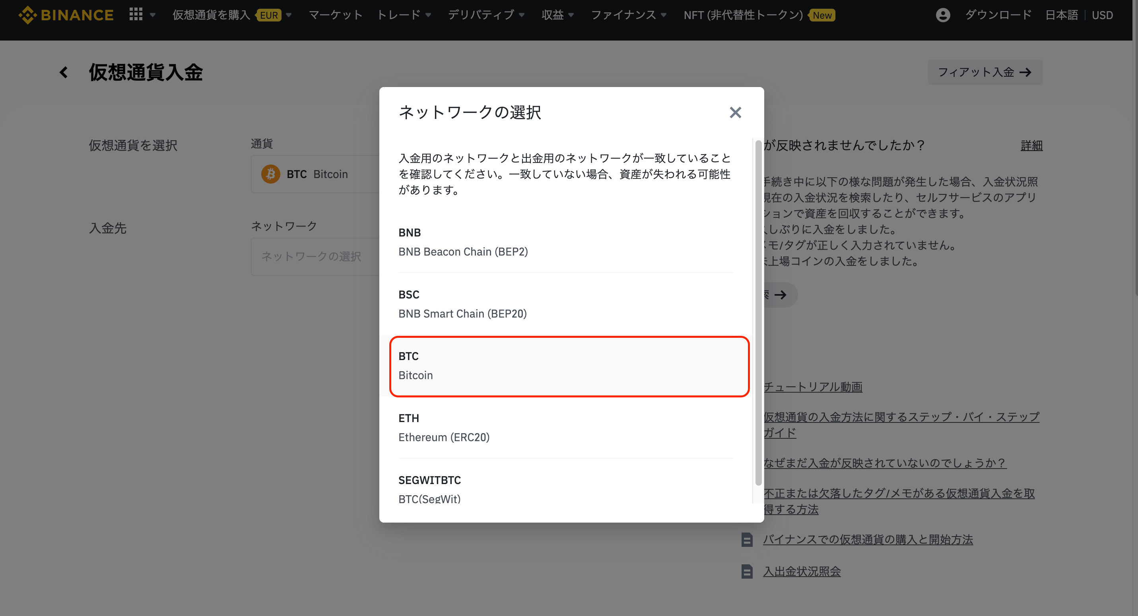Click document icon beside 入出金状況照会

point(747,571)
